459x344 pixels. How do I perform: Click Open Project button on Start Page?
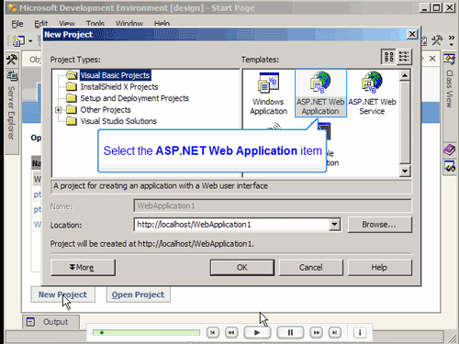click(x=138, y=294)
